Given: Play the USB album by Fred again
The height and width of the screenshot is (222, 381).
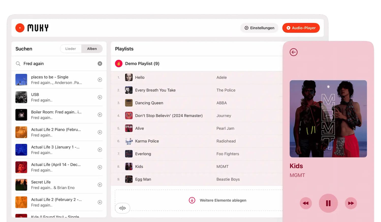Looking at the screenshot, I should point(100,97).
